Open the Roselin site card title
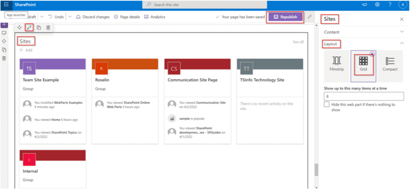 (x=102, y=80)
